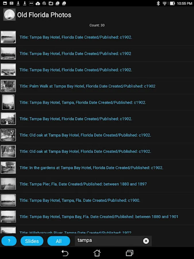Open thumbnail of Tampa Bay Hotel, Tampa Bay, Fla.
The image size is (194, 259).
8,216
